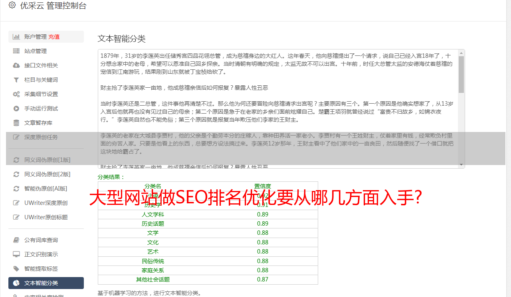Viewport: 511px width, 297px height.
Task: Open 同义词伪原创[2版] tool
Action: (x=48, y=174)
